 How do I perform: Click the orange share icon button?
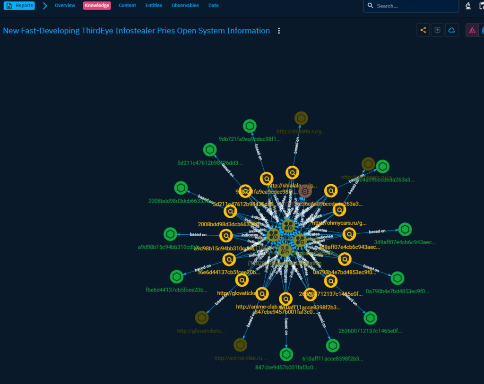(423, 30)
